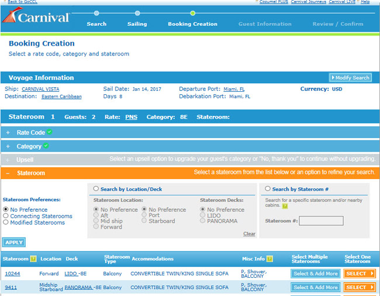Screen dimensions: 380x296
Task: Click the green check next to Rate Code
Action: pos(50,132)
